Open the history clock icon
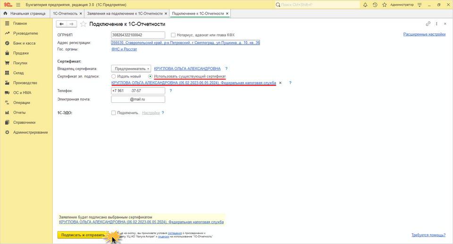The height and width of the screenshot is (244, 453). pyautogui.click(x=375, y=5)
